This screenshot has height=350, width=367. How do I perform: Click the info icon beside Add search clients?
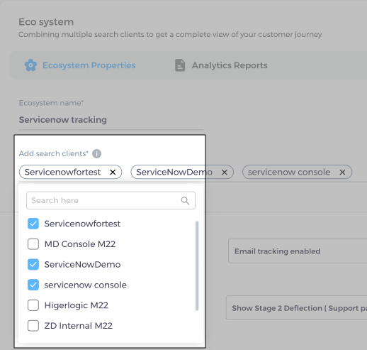tap(96, 153)
